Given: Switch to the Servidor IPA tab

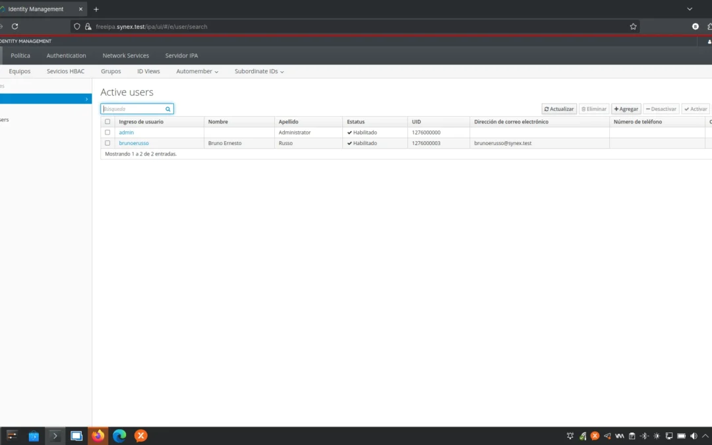Looking at the screenshot, I should pos(181,55).
